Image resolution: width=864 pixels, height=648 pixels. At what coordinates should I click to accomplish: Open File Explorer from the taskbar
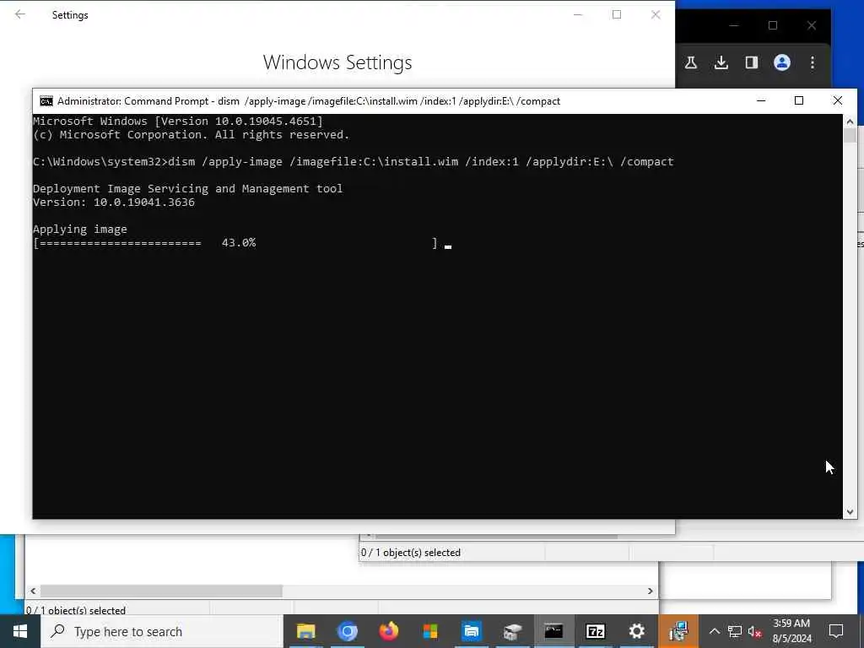click(305, 631)
